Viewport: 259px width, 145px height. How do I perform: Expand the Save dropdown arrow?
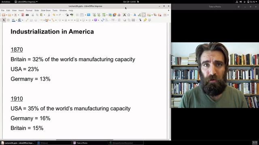[x=18, y=15]
